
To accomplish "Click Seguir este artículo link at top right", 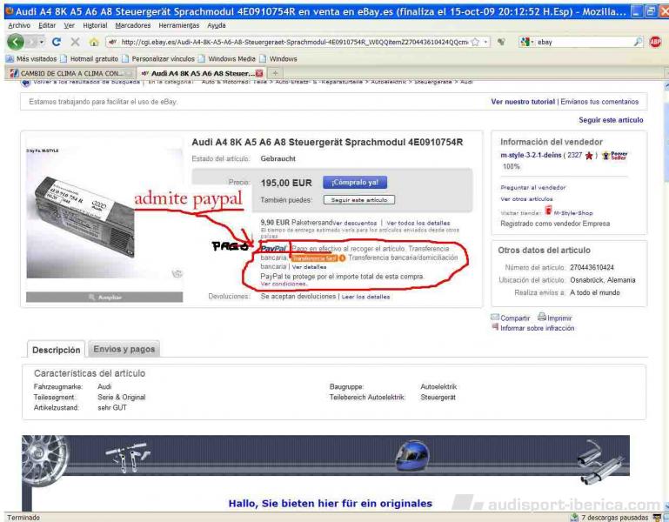I will click(x=611, y=120).
